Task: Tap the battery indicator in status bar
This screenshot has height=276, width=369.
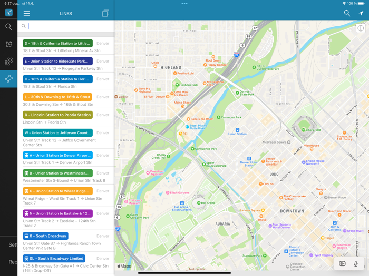Action: click(x=361, y=4)
